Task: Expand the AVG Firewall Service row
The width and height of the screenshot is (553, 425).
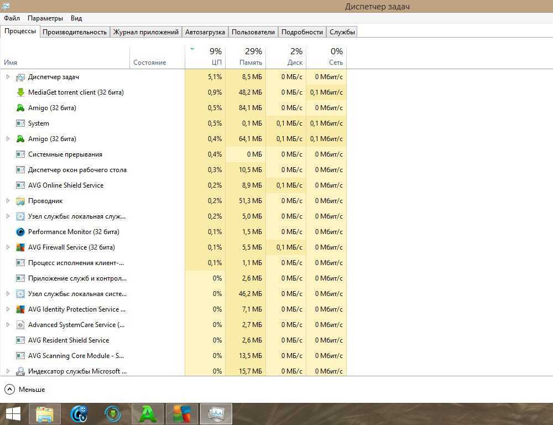Action: coord(8,247)
